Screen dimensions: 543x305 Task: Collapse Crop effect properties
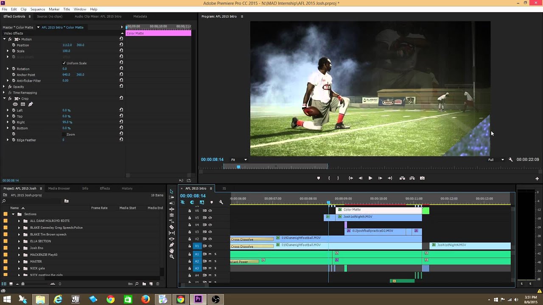pos(4,98)
